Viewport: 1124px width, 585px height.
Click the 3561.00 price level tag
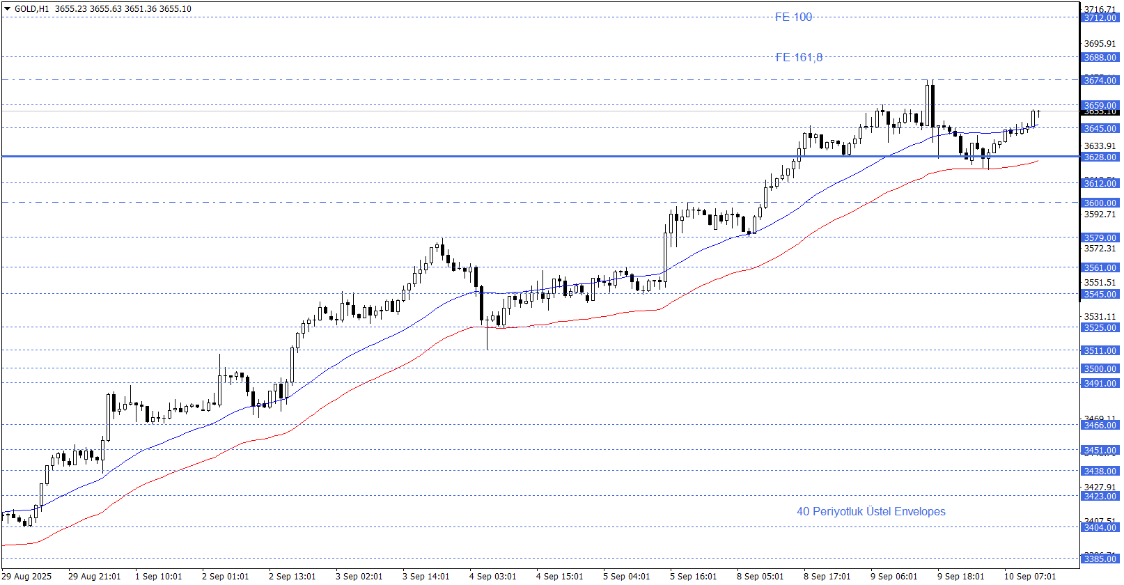click(1100, 268)
